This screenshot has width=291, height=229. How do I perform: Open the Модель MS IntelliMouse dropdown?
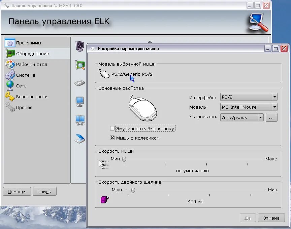click(x=249, y=107)
